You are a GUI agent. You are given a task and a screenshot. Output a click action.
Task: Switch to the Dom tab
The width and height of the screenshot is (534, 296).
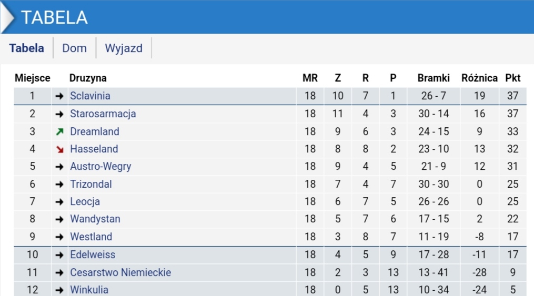pyautogui.click(x=74, y=48)
